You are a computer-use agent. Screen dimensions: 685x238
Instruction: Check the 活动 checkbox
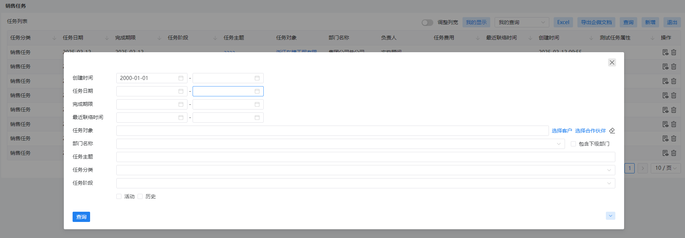click(119, 196)
